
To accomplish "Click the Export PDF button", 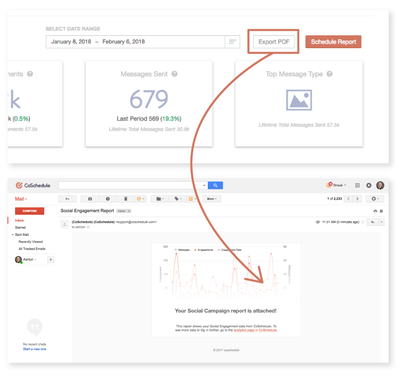I will click(x=273, y=42).
